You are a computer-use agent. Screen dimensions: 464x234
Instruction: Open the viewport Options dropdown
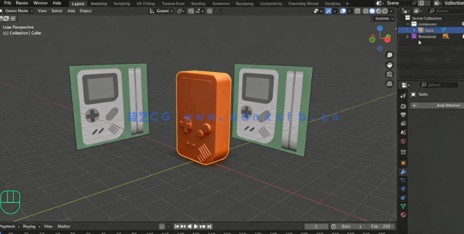click(x=384, y=19)
